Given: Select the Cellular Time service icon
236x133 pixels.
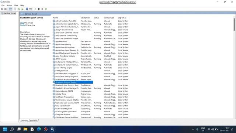Looking at the screenshot, I should coord(54,94).
